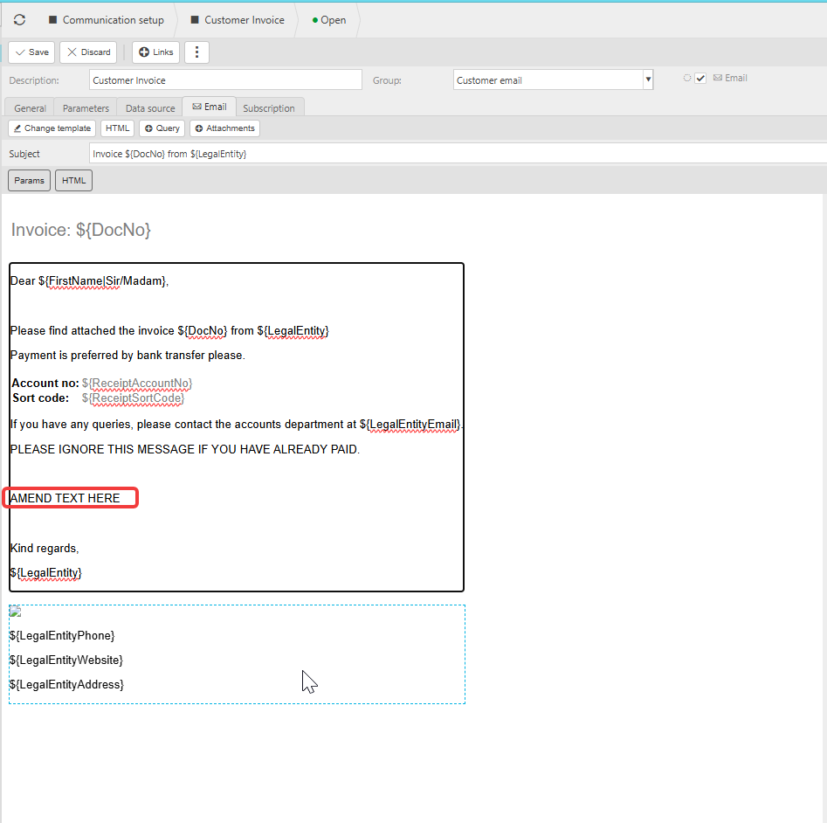Discard changes to the record
Viewport: 827px width, 823px height.
coord(88,52)
